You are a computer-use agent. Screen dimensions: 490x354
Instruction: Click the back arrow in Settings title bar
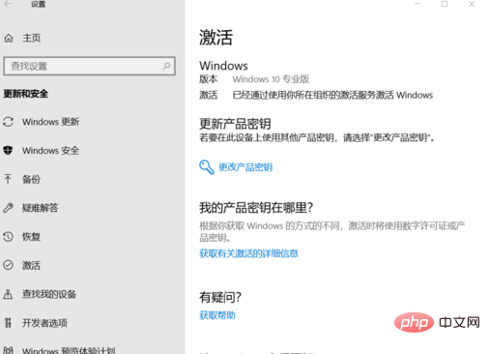pyautogui.click(x=8, y=4)
